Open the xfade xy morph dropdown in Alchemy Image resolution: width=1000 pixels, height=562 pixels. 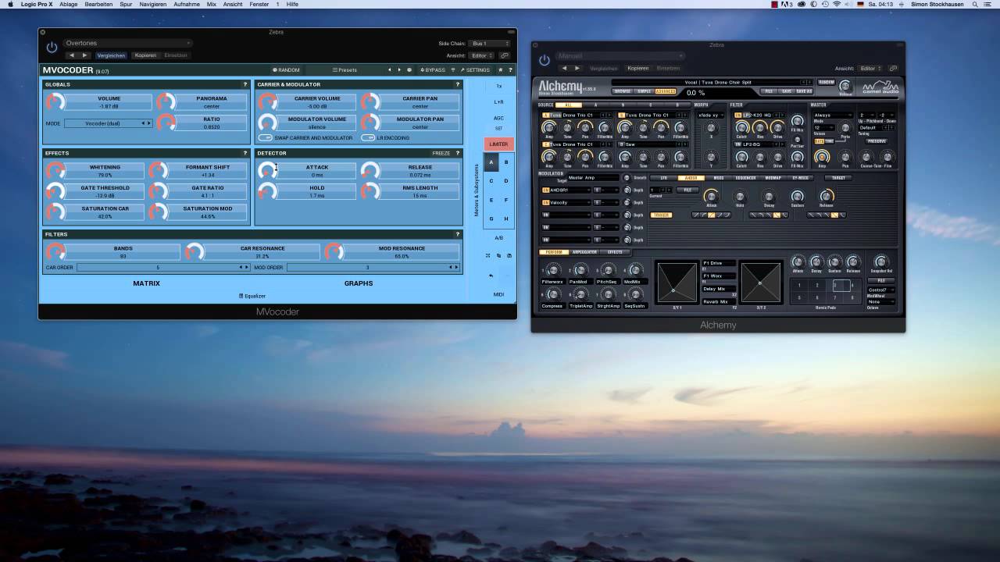pos(709,116)
